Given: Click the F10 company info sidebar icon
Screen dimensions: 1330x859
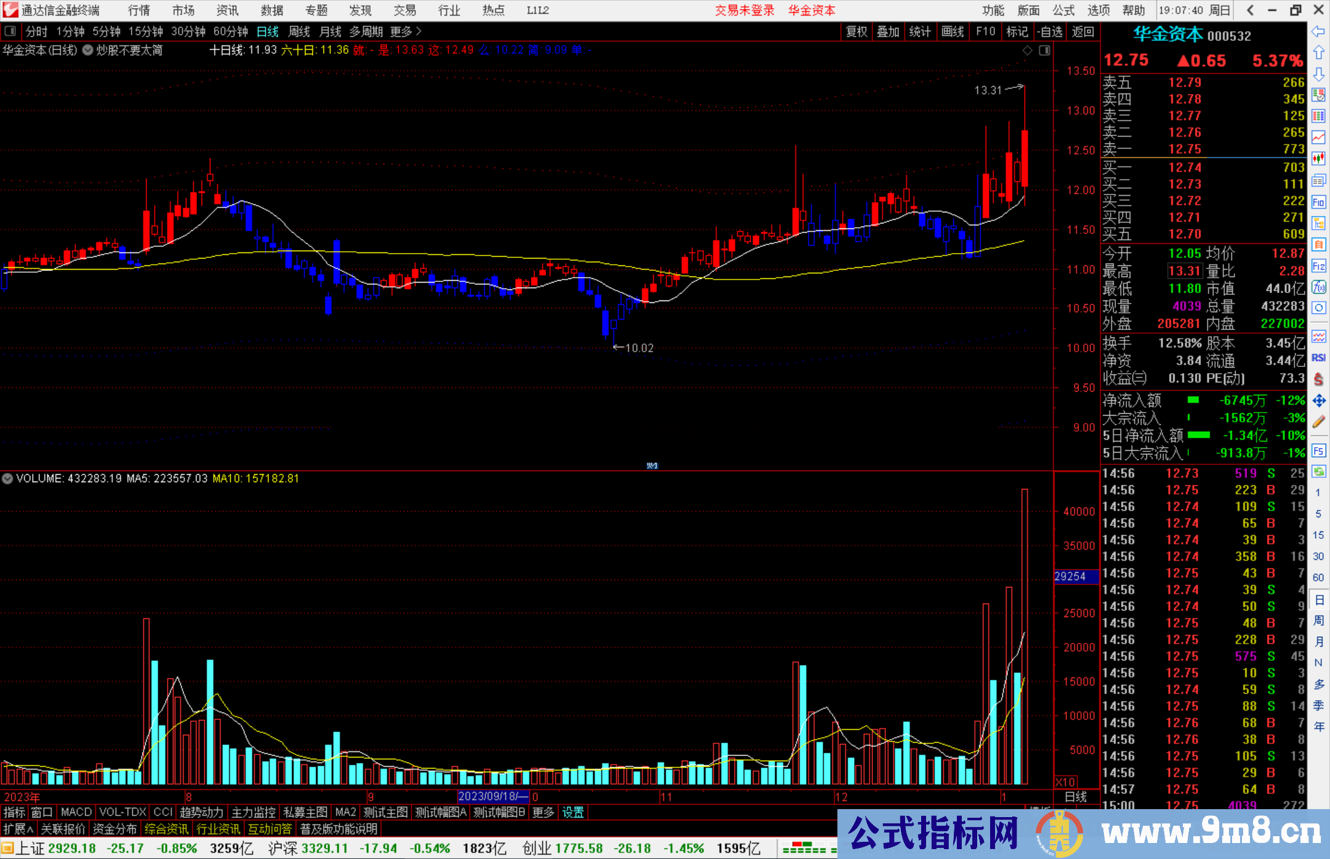Looking at the screenshot, I should pyautogui.click(x=1318, y=203).
